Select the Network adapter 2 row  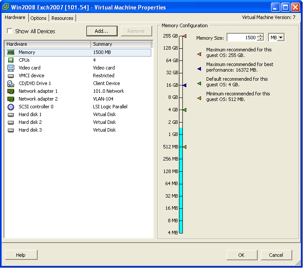pos(78,99)
